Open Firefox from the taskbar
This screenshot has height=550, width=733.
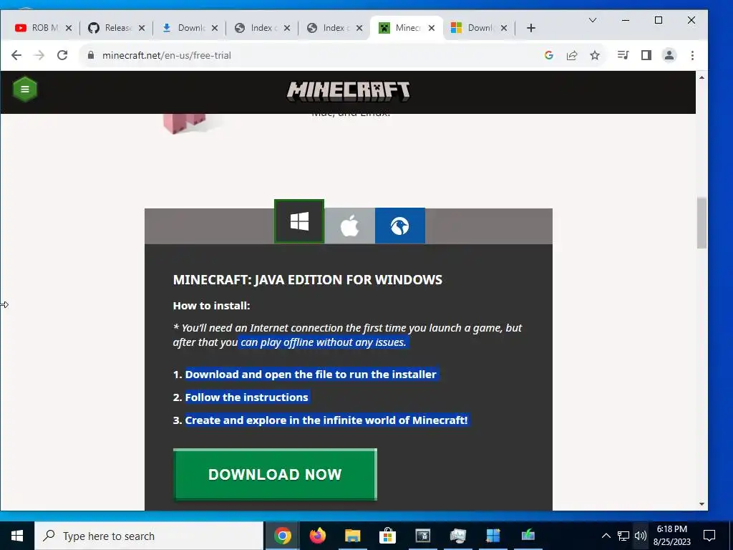click(317, 536)
